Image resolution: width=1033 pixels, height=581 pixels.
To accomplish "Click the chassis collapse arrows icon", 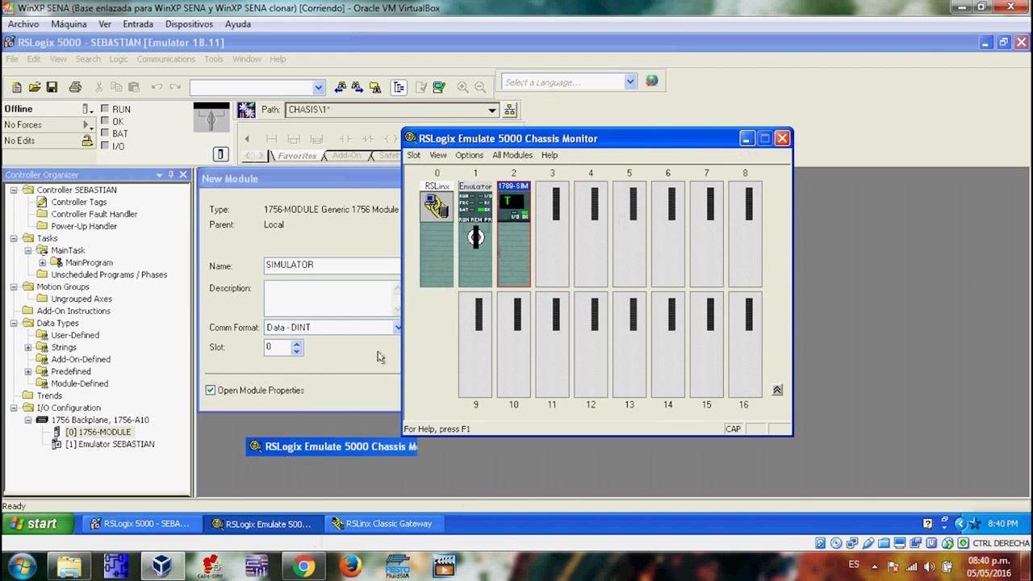I will pyautogui.click(x=777, y=390).
